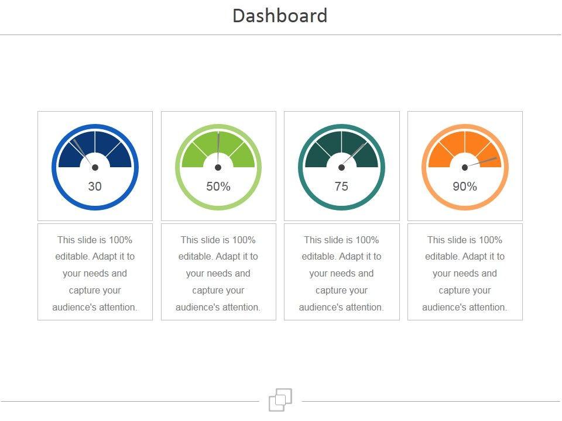
Task: Click the "50%" value label
Action: 218,187
